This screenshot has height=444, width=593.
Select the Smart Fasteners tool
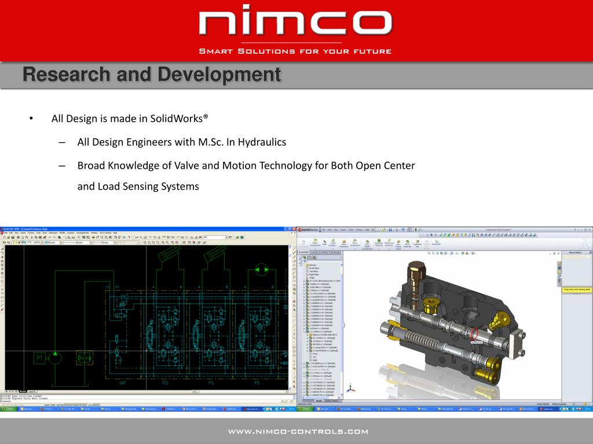coord(344,244)
